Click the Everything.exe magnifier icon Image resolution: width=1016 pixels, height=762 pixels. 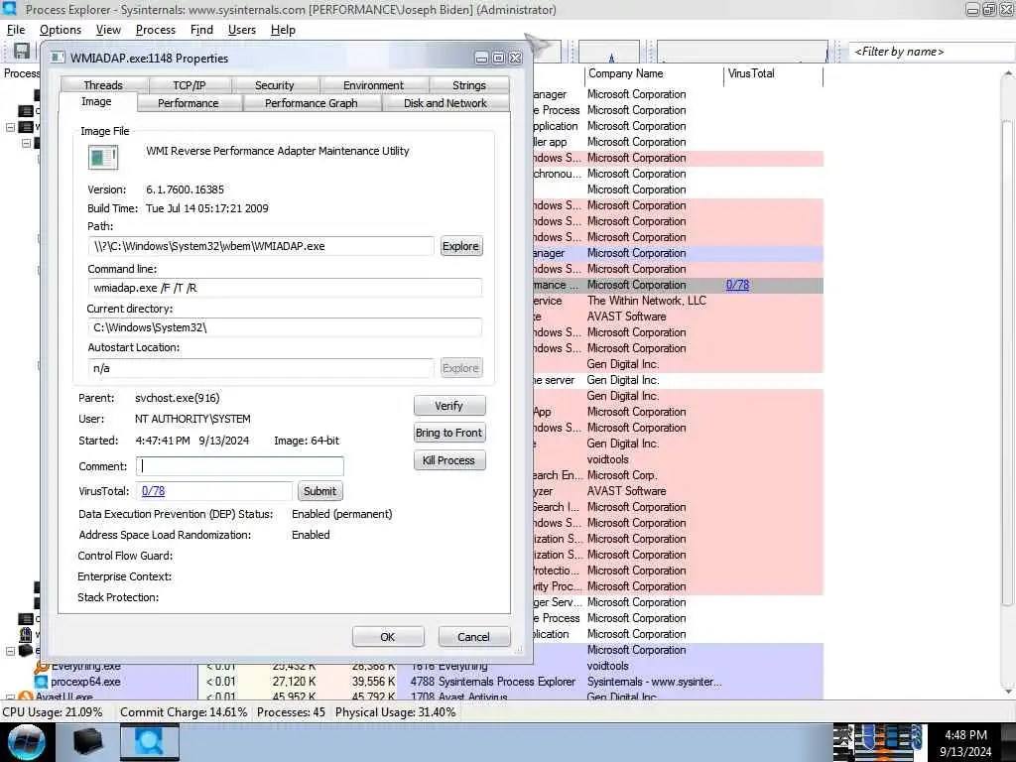click(42, 666)
